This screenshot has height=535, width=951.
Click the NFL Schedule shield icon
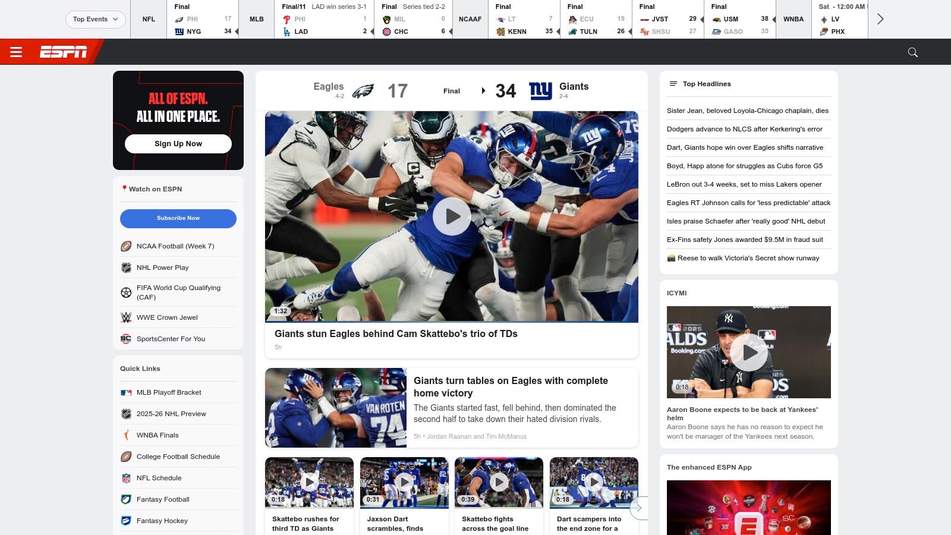click(x=126, y=478)
